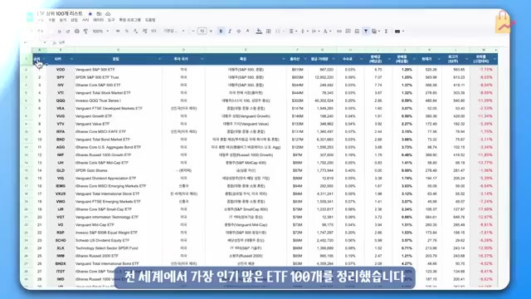Pick text color with A icon

tap(247, 32)
